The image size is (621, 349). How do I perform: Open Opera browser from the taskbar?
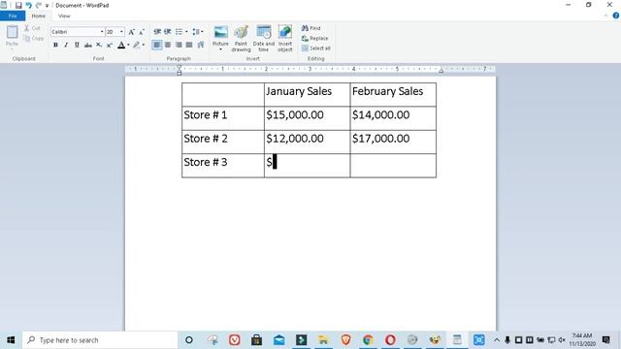tap(390, 340)
